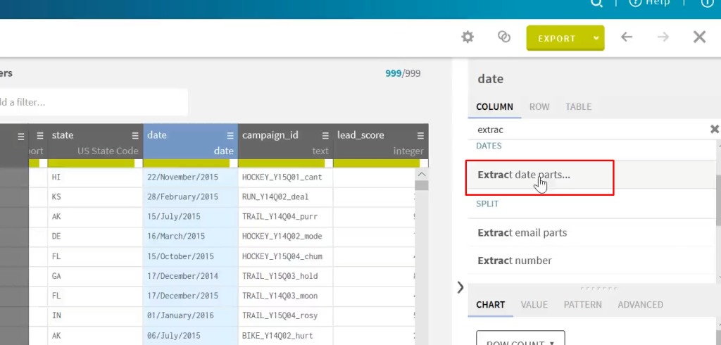The width and height of the screenshot is (721, 345).
Task: Select the date column header
Action: pos(190,142)
